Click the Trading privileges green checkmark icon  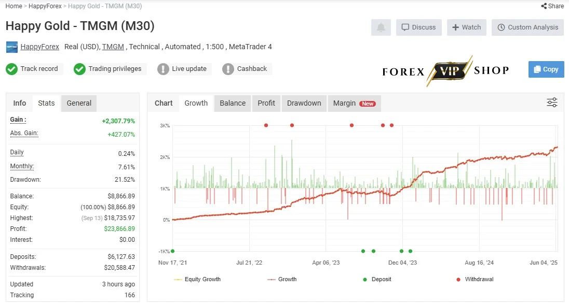(x=79, y=69)
